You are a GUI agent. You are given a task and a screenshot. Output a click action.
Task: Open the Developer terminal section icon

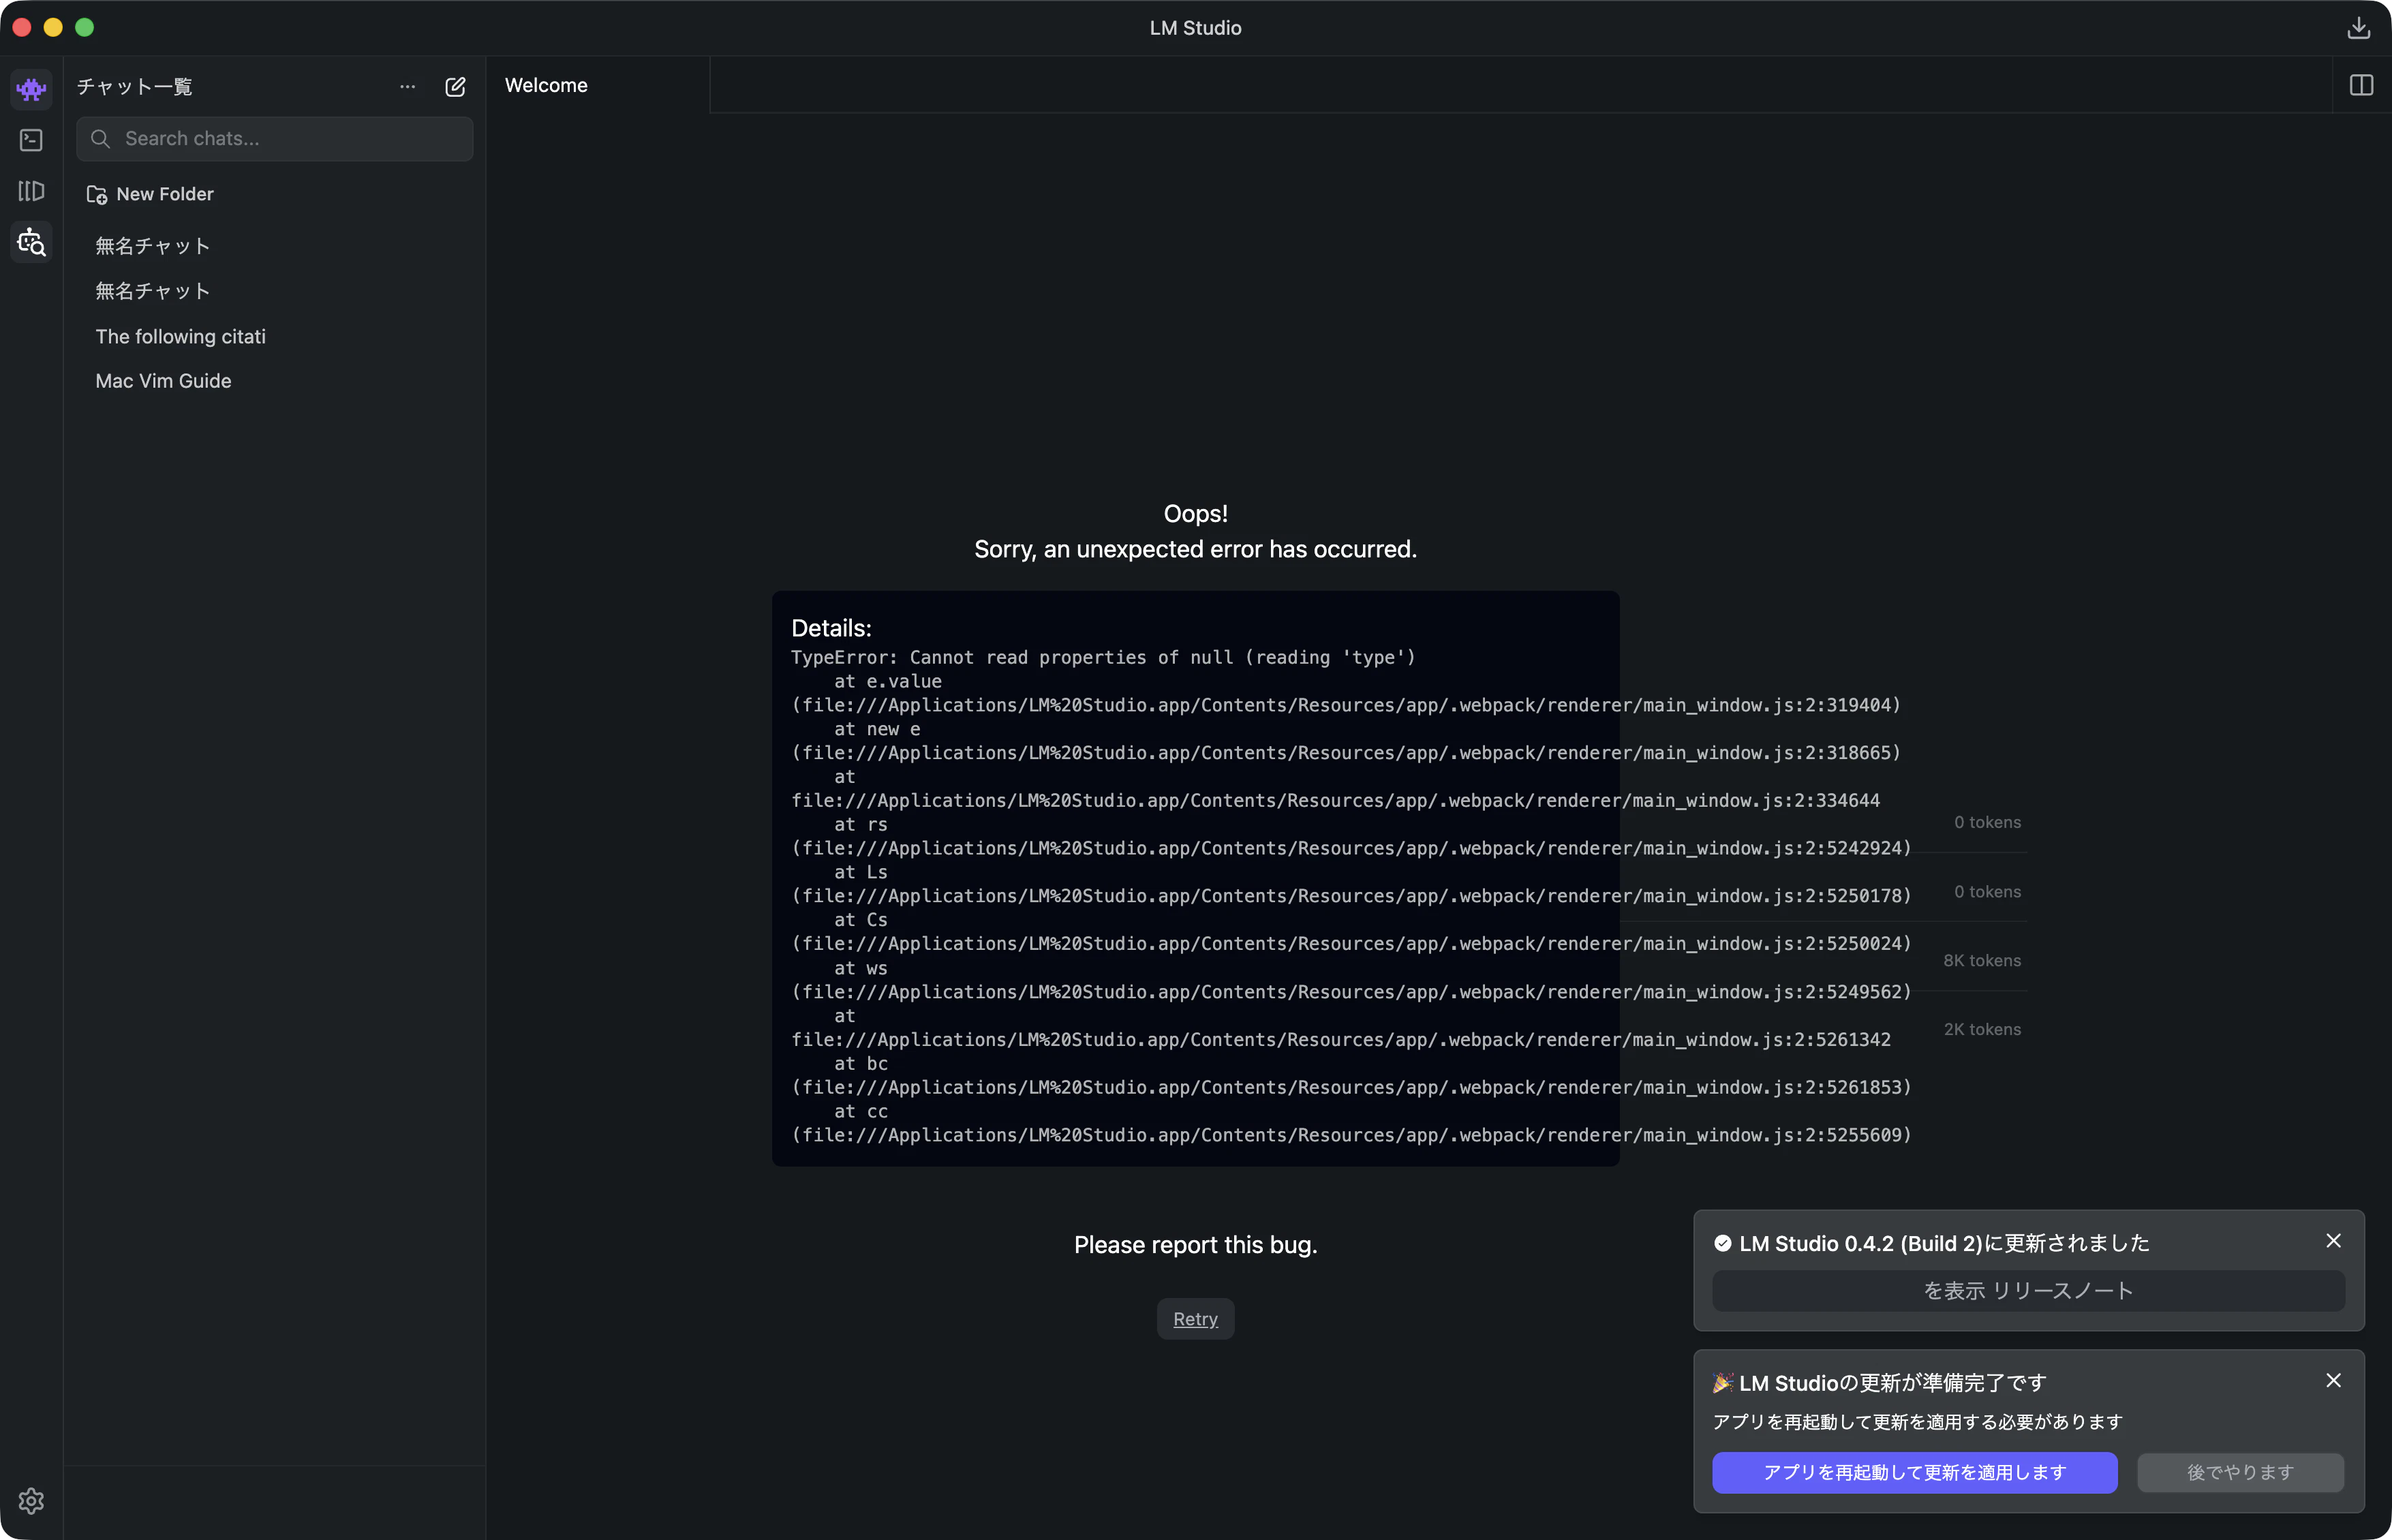click(31, 140)
